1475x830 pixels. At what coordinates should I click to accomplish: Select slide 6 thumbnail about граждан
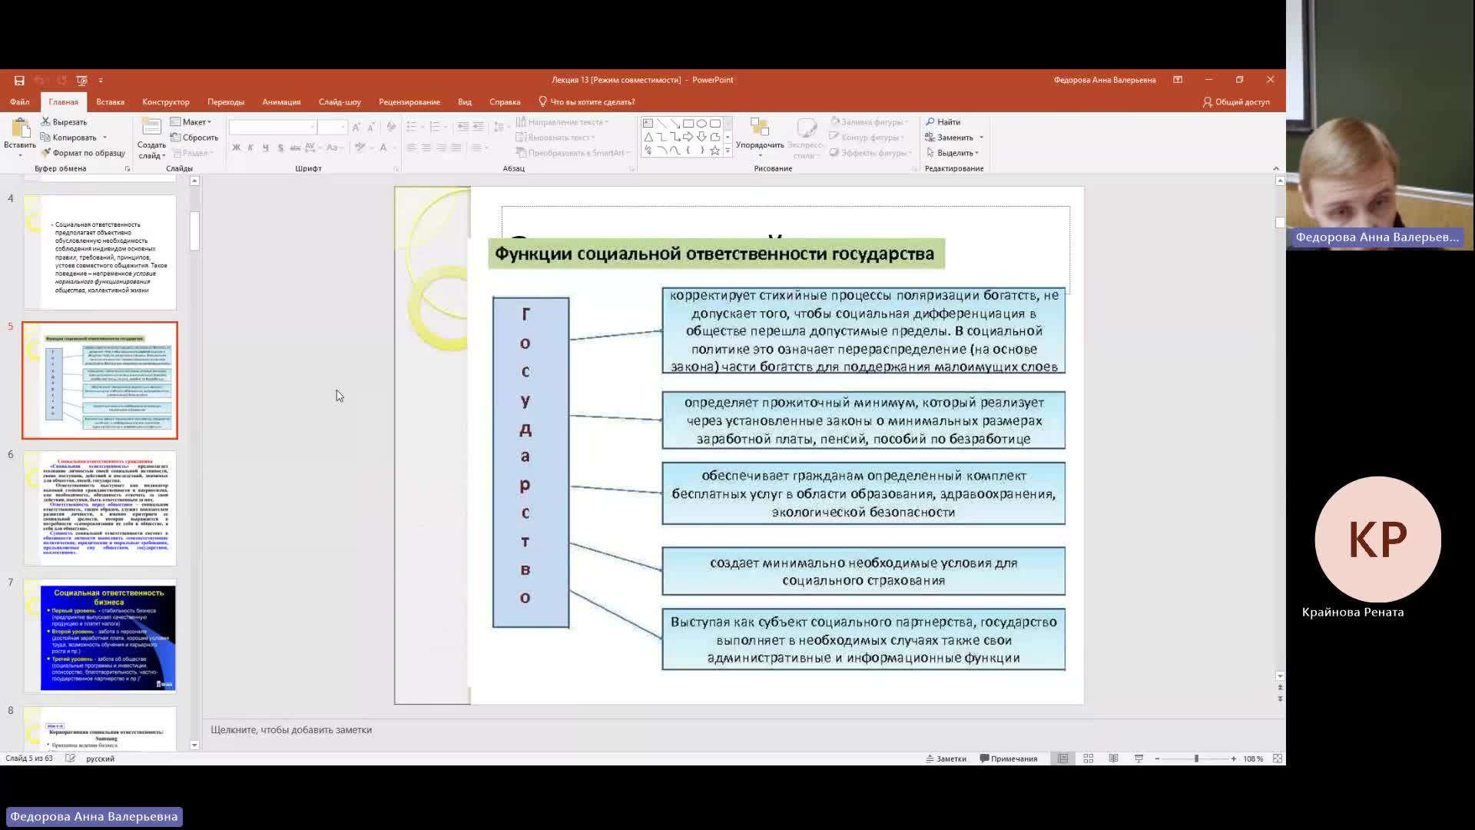[x=100, y=508]
